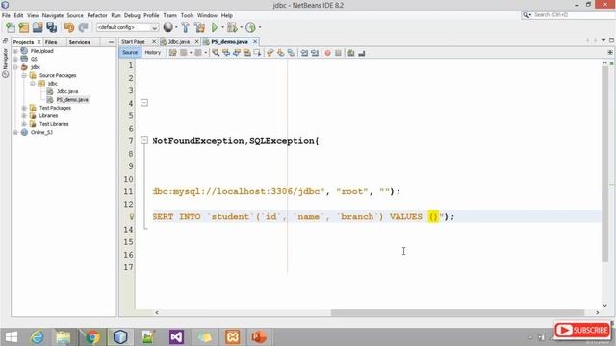616x346 pixels.
Task: Collapse code fold at line 4
Action: pyautogui.click(x=144, y=103)
